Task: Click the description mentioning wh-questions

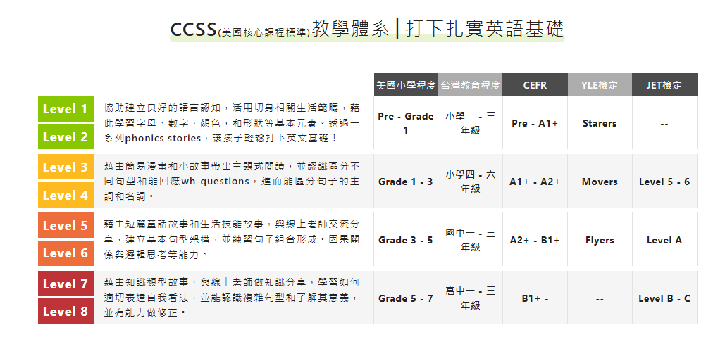Action: coord(232,182)
